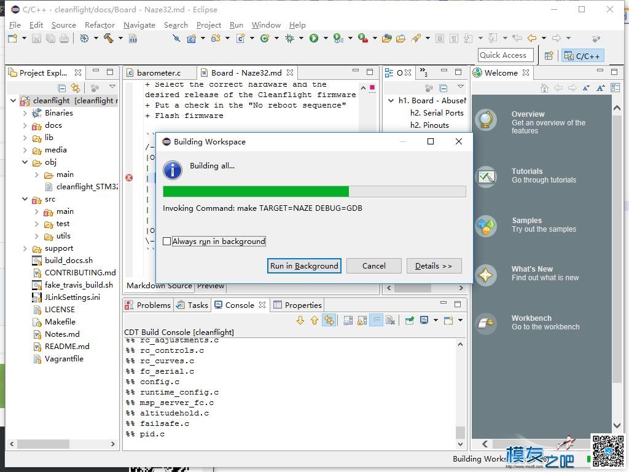Viewport: 629px width, 472px height.
Task: Click the Quick Access search field
Action: pos(506,55)
